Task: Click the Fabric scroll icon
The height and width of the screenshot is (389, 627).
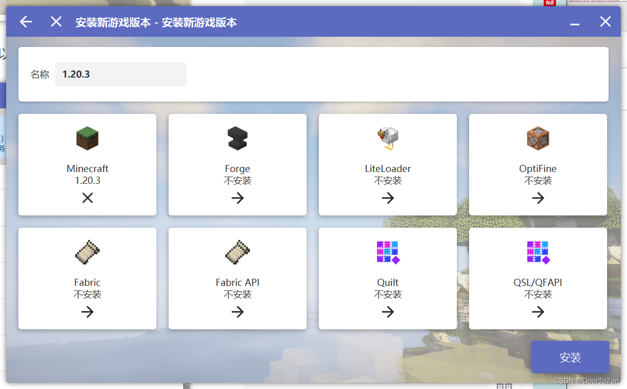Action: tap(87, 252)
